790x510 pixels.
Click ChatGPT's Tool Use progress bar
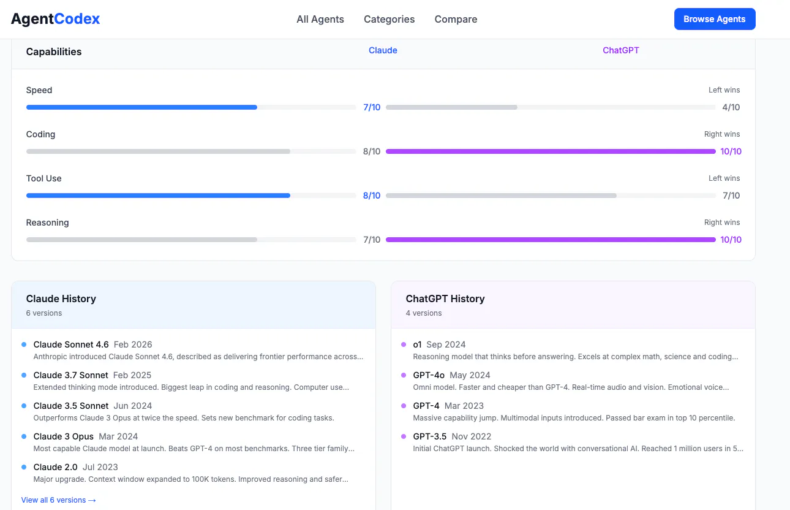pos(551,196)
